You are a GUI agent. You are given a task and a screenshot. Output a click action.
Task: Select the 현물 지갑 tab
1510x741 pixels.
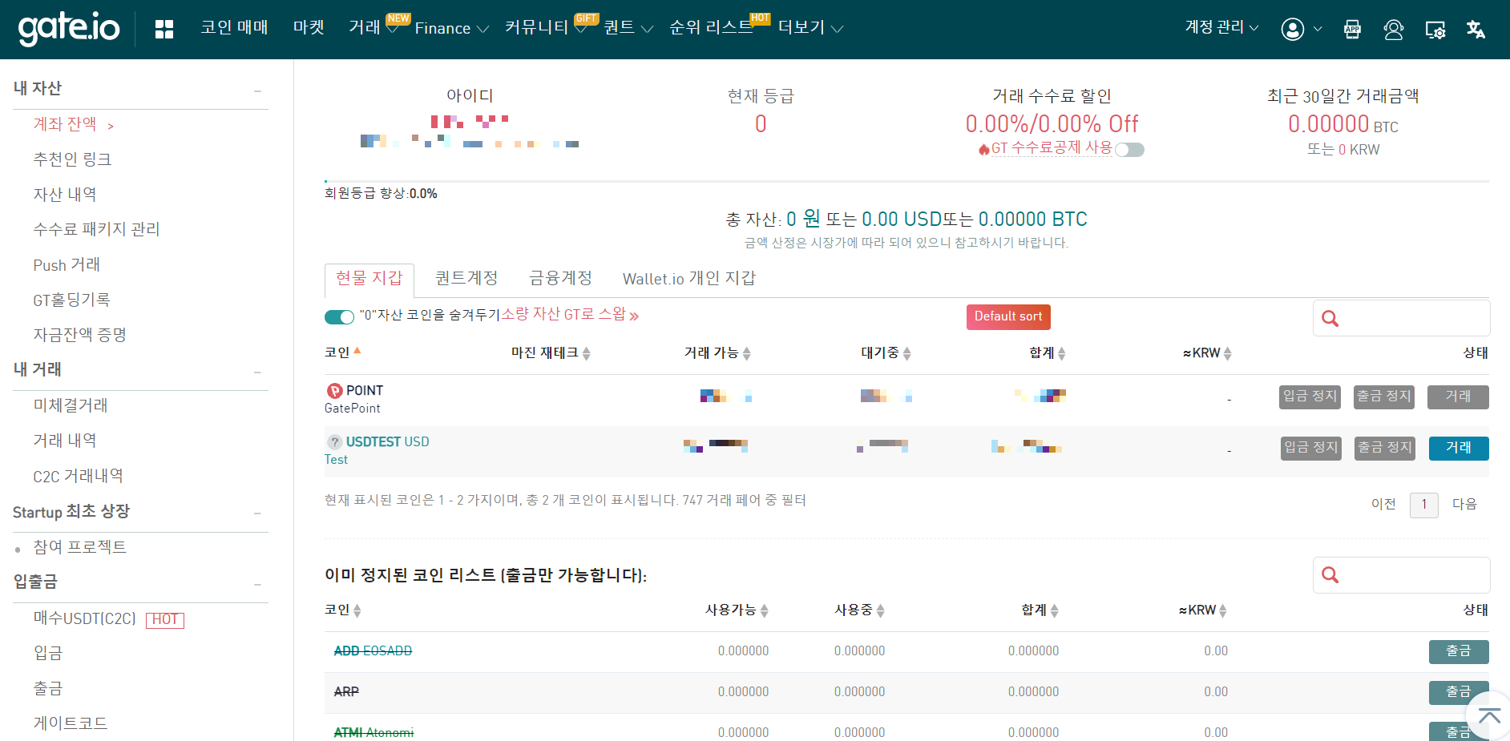pos(369,280)
